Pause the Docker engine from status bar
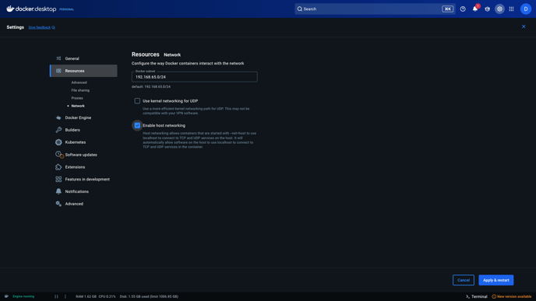Screen dimensions: 536x301 (56, 296)
